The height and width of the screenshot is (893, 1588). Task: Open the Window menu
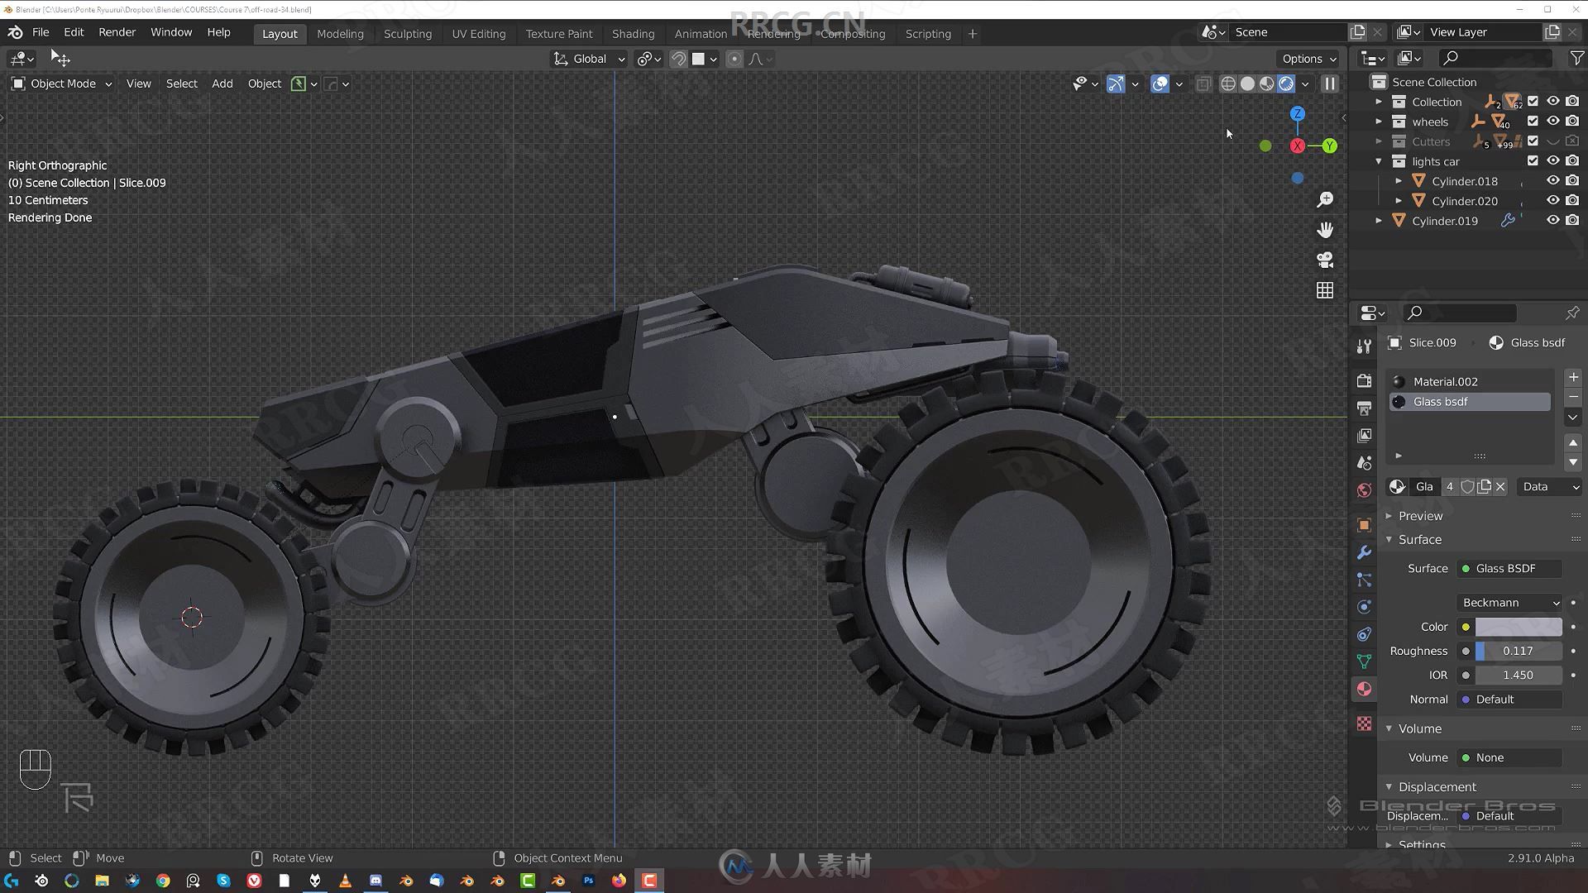[x=171, y=32]
